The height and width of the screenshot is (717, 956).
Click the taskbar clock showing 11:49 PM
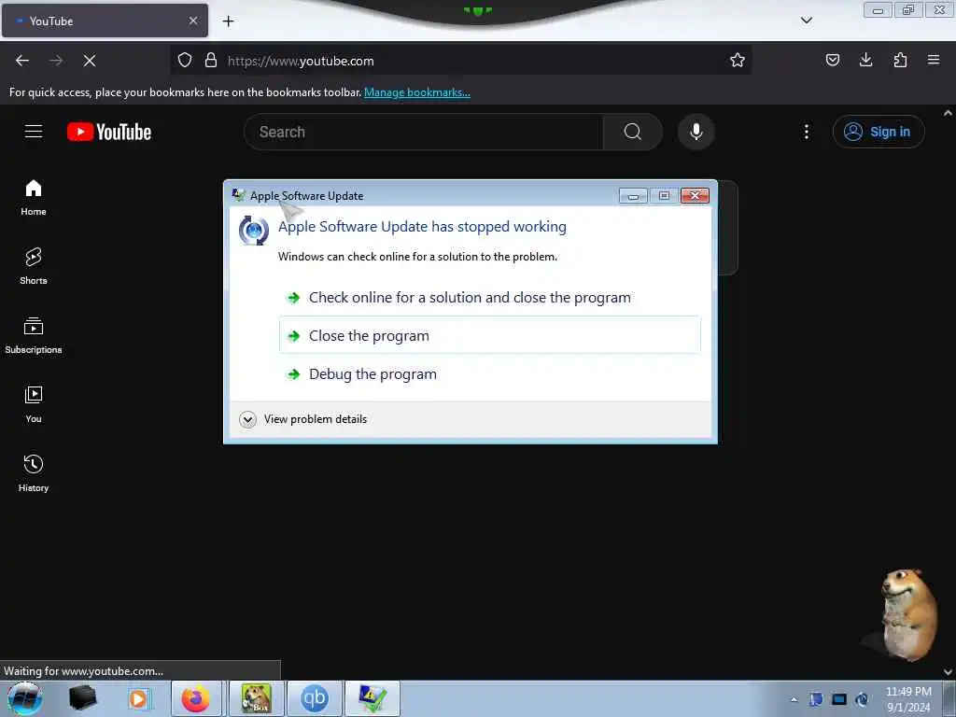coord(908,699)
